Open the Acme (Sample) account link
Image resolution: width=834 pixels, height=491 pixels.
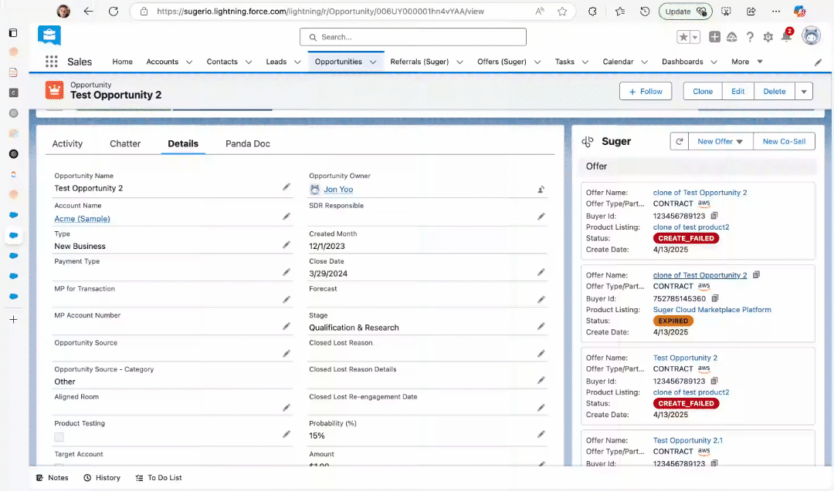pyautogui.click(x=82, y=219)
